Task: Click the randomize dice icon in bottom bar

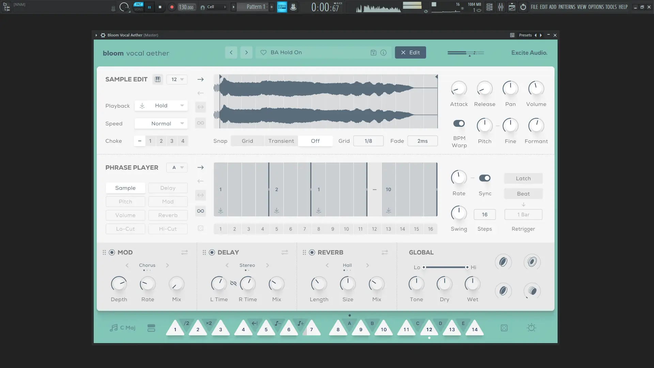Action: [504, 328]
